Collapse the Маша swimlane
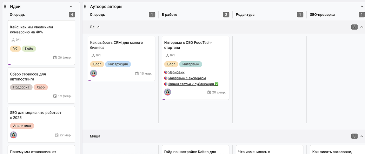The width and height of the screenshot is (365, 154). [362, 136]
